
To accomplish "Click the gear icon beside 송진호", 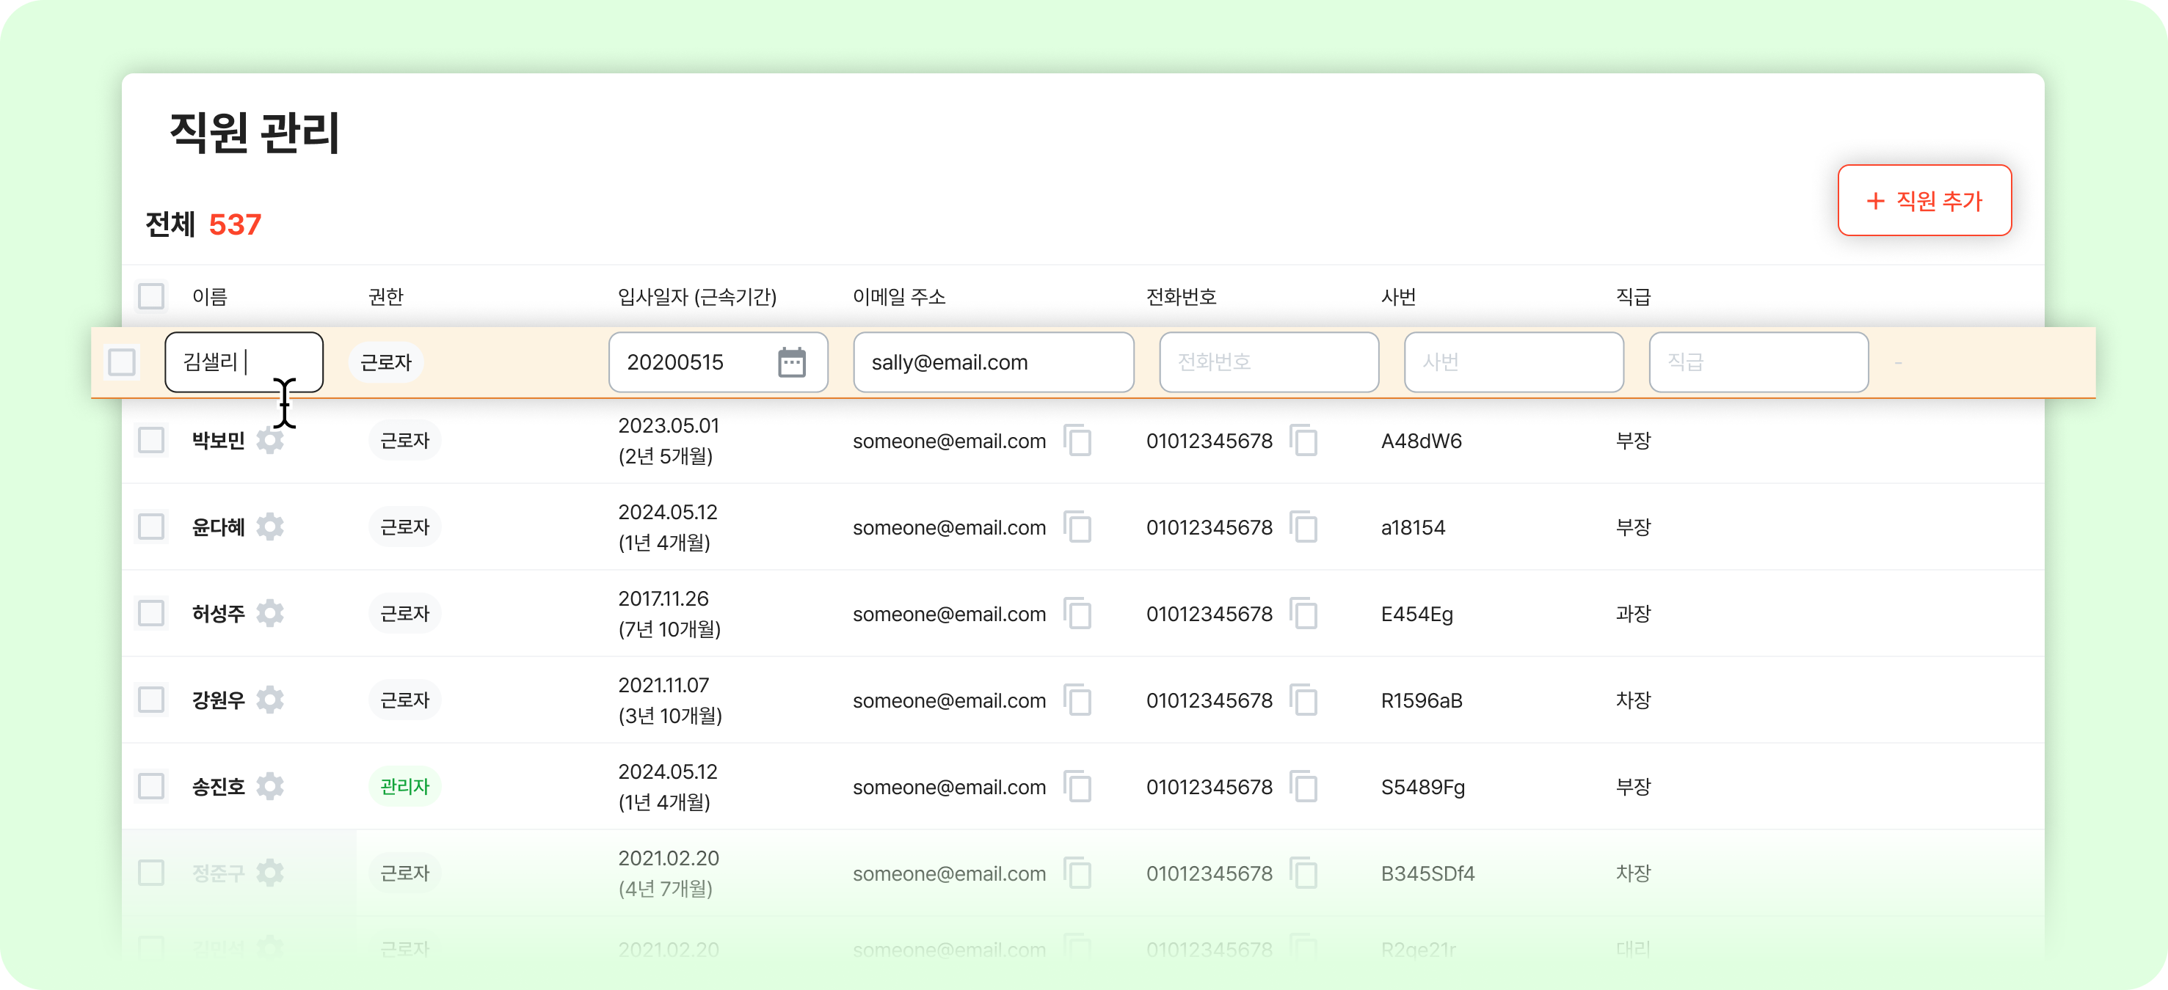I will coord(270,785).
